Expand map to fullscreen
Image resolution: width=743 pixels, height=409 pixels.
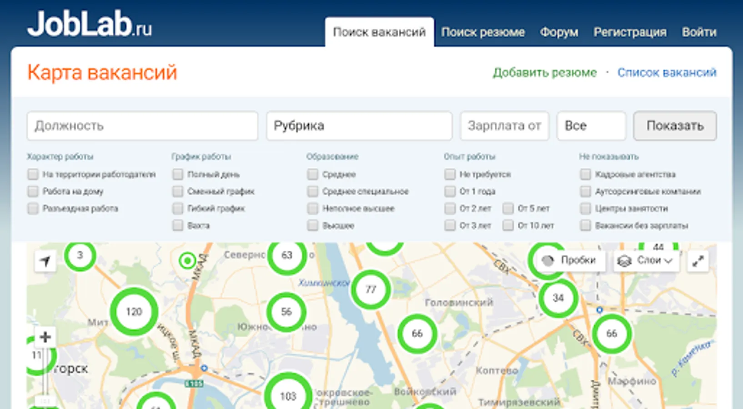(698, 261)
